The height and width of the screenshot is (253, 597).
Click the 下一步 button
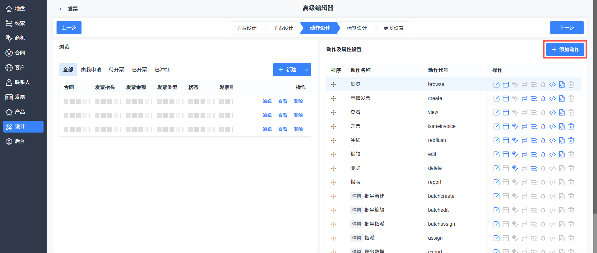(x=567, y=28)
